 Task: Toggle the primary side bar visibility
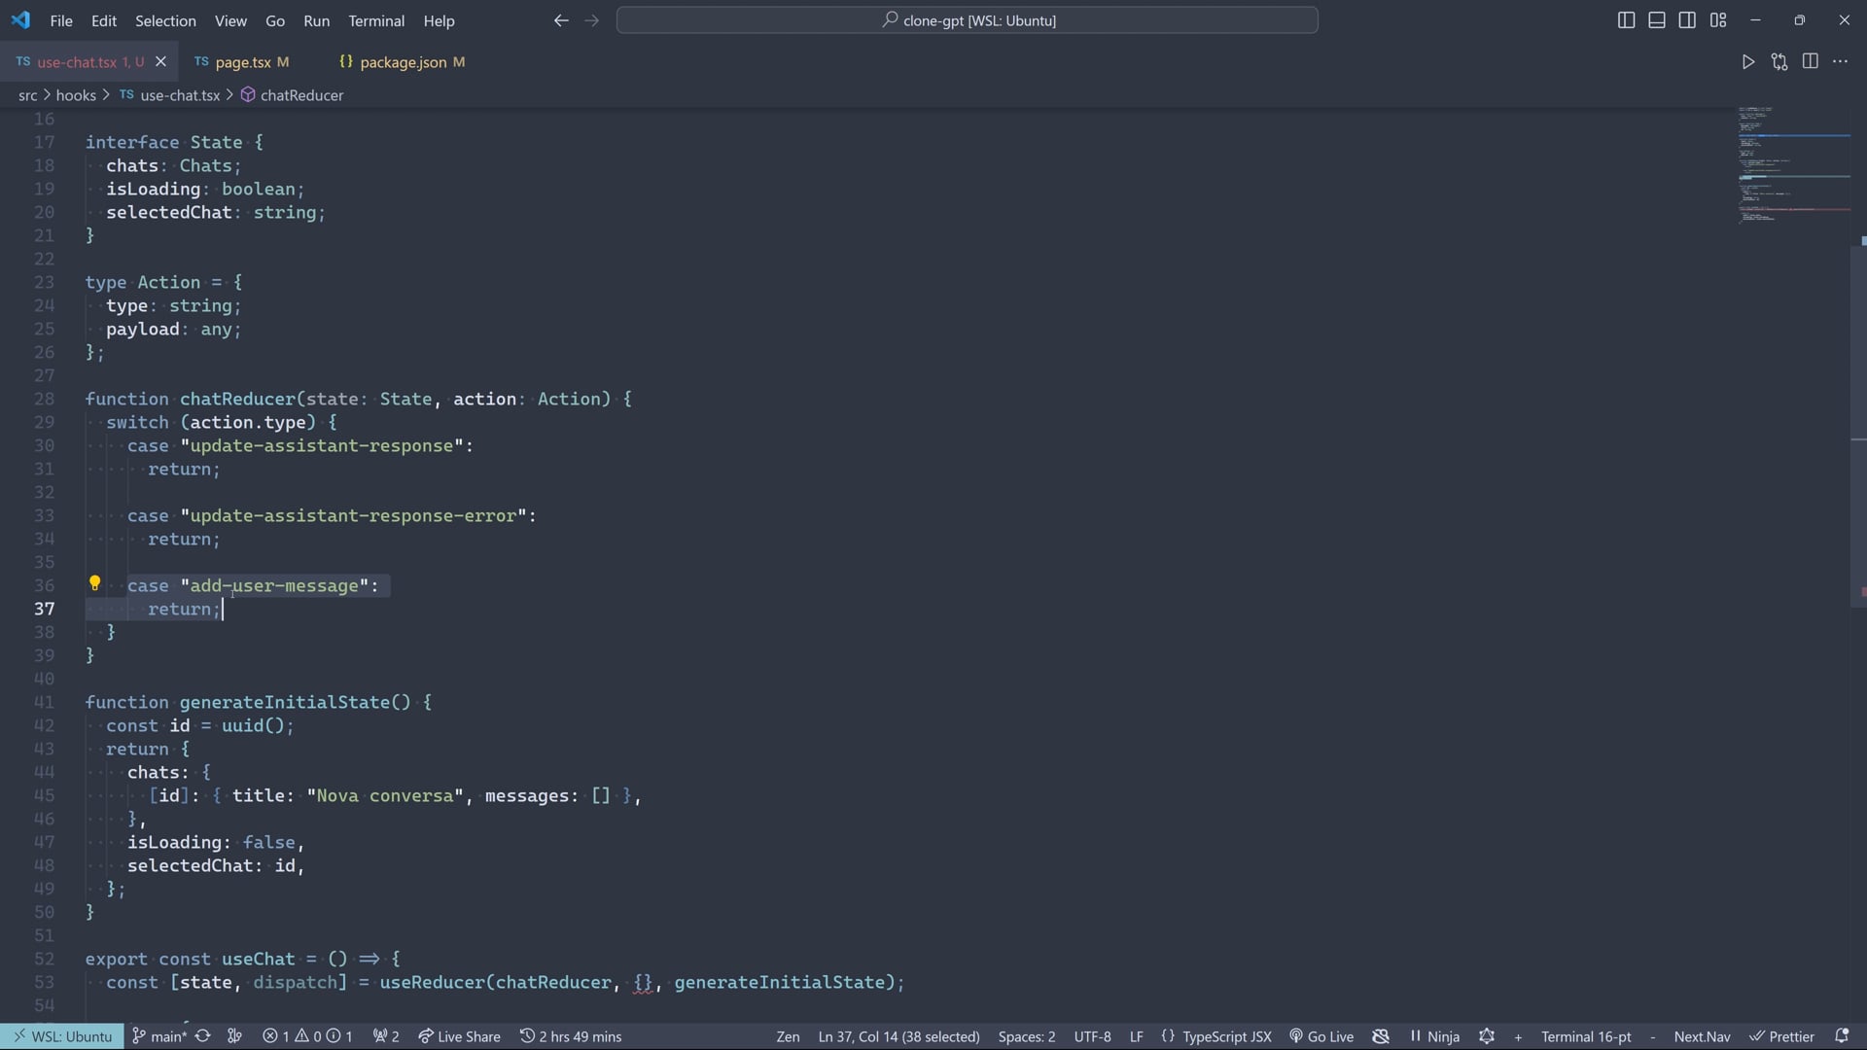1626,20
